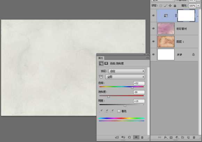Create new adjustment layer icon in Layers panel
The width and height of the screenshot is (202, 142).
pyautogui.click(x=177, y=137)
